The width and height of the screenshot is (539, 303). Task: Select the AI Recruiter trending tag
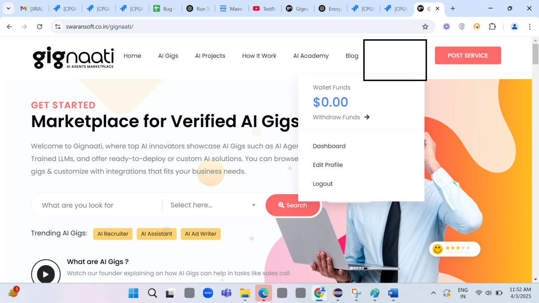click(113, 234)
